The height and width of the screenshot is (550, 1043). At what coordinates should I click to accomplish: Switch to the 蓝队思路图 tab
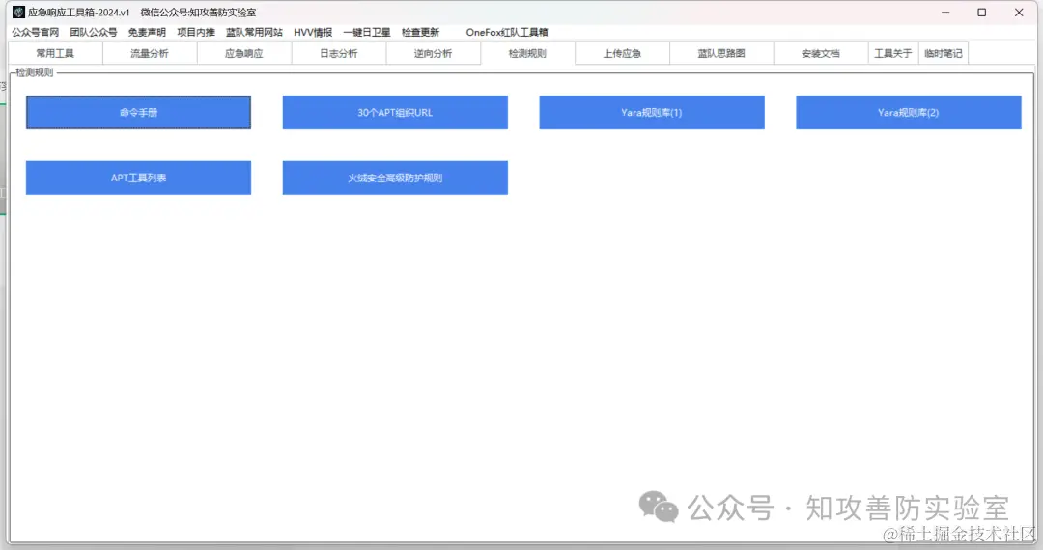point(721,53)
